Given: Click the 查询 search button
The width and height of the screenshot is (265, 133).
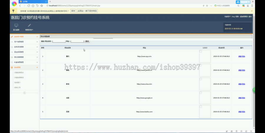Looking at the screenshot, I should [87, 41].
